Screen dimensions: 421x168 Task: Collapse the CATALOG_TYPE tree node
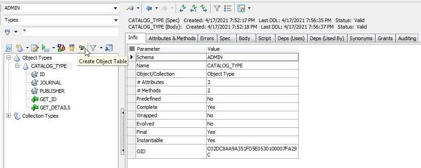pos(17,66)
